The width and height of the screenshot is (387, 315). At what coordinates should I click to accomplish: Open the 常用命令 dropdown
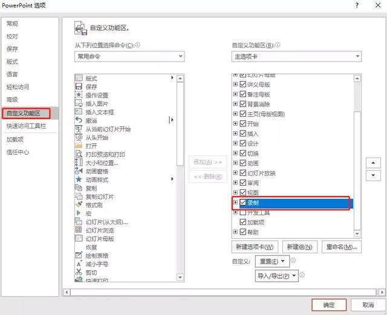[x=129, y=56]
